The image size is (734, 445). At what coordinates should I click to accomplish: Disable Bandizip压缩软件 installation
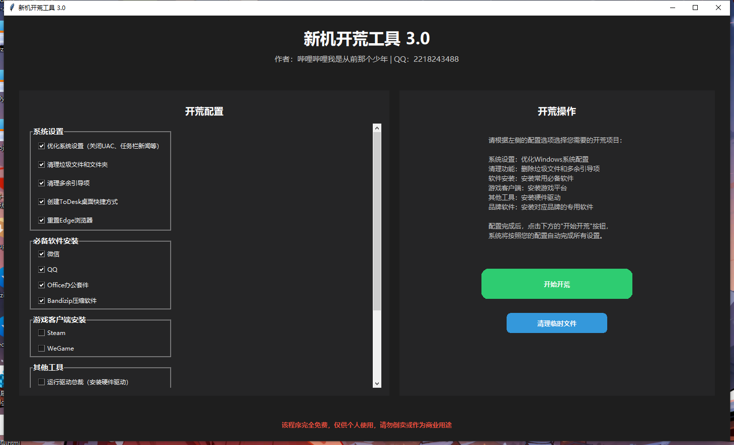pyautogui.click(x=41, y=300)
